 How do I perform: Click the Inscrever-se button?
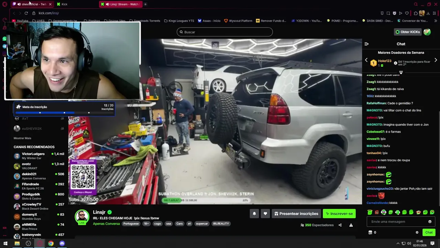339,214
